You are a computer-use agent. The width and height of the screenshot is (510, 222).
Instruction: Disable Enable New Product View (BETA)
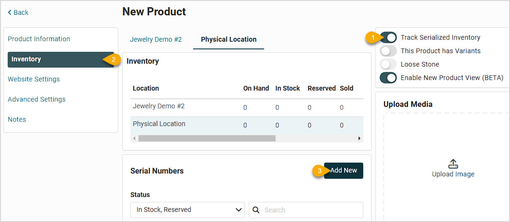coord(388,78)
